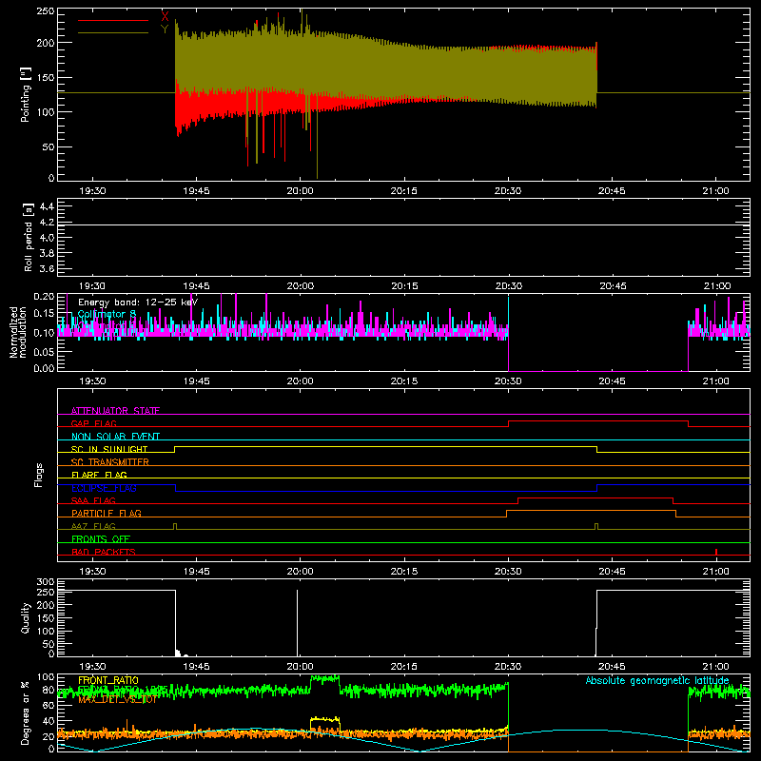Screen dimensions: 761x761
Task: Click the FLARE_FLAG label
Action: click(x=99, y=475)
